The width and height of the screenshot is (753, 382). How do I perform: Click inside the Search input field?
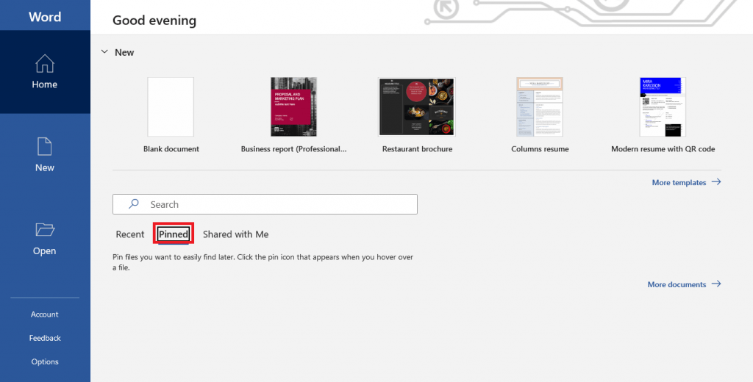[x=279, y=204]
